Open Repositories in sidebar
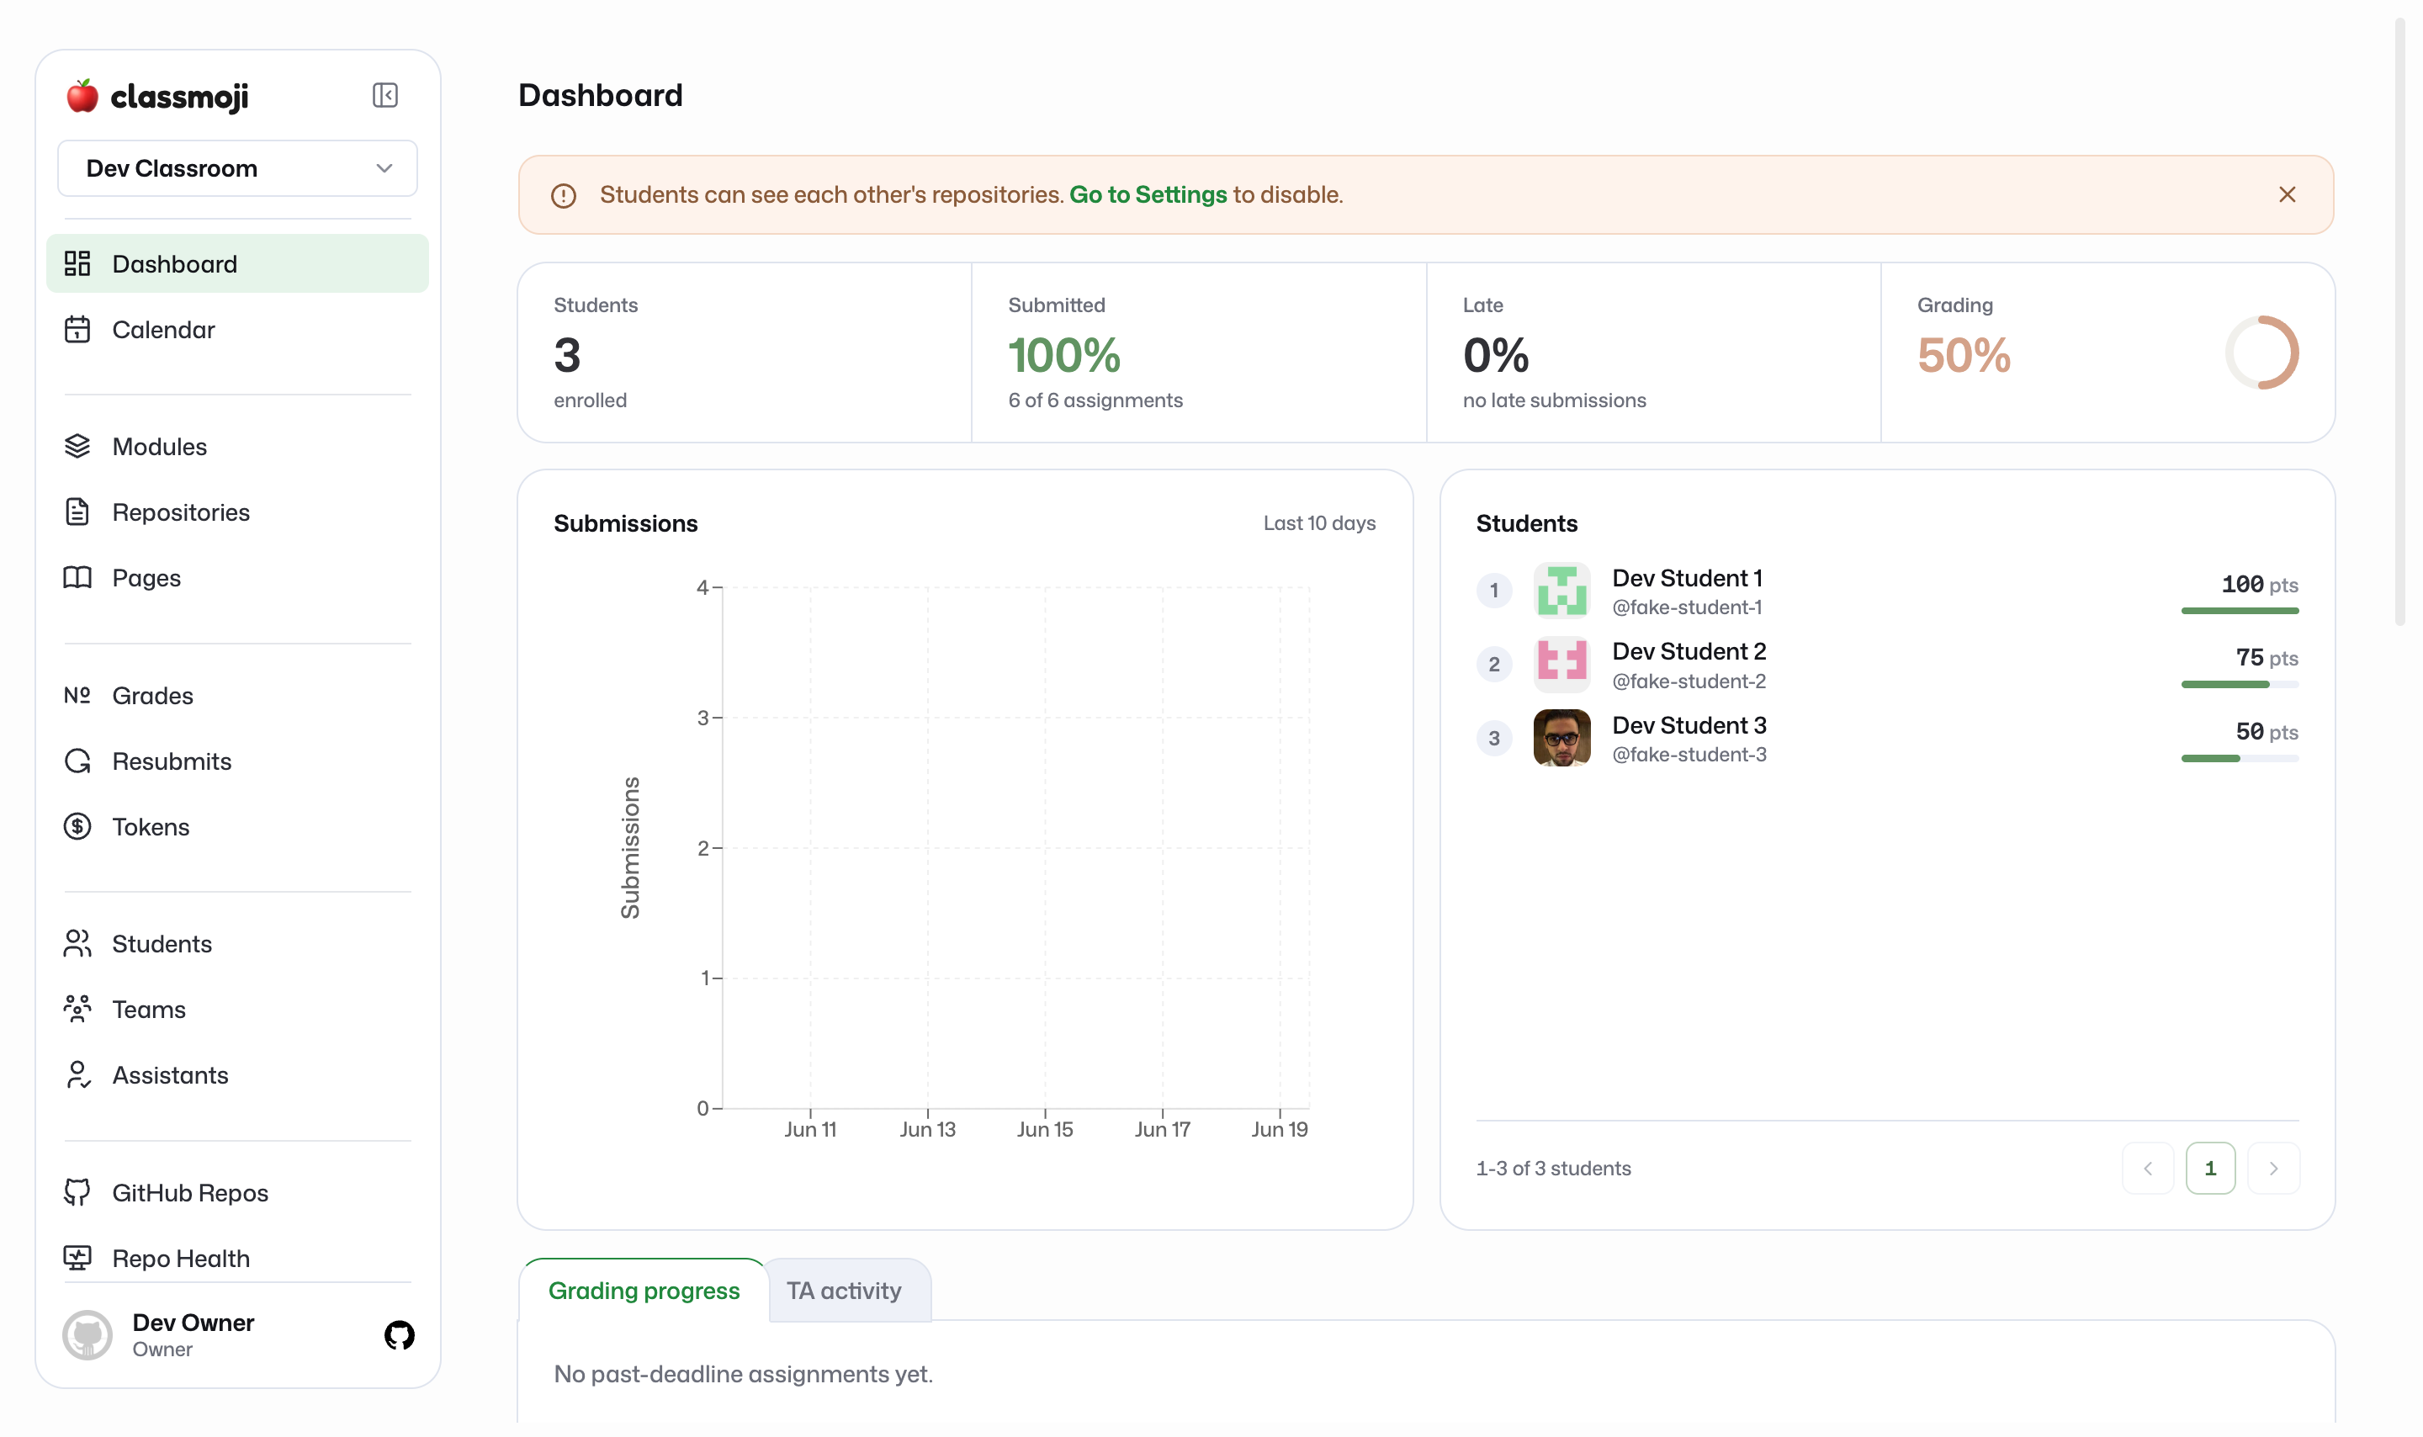The width and height of the screenshot is (2423, 1437). pos(237,512)
